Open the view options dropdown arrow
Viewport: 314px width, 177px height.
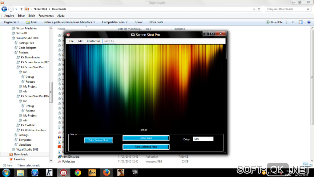pyautogui.click(x=293, y=22)
